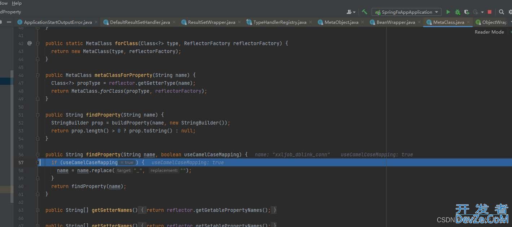The image size is (512, 227).
Task: Open Search Everywhere magnifier icon
Action: [x=501, y=12]
